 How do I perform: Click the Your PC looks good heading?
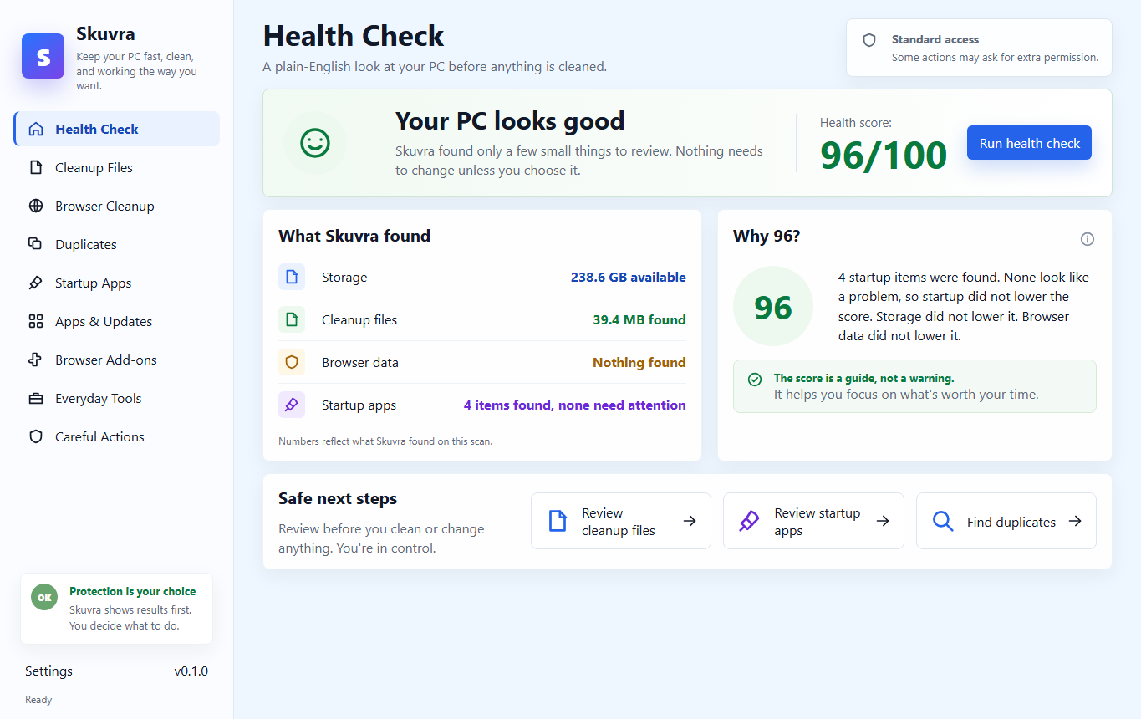[x=510, y=120]
